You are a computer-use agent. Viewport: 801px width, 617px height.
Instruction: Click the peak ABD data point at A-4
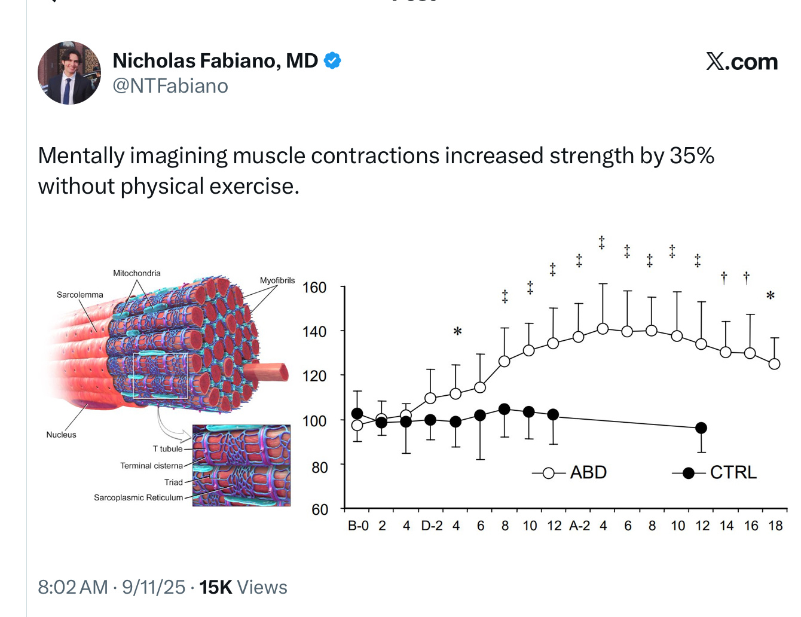(603, 329)
